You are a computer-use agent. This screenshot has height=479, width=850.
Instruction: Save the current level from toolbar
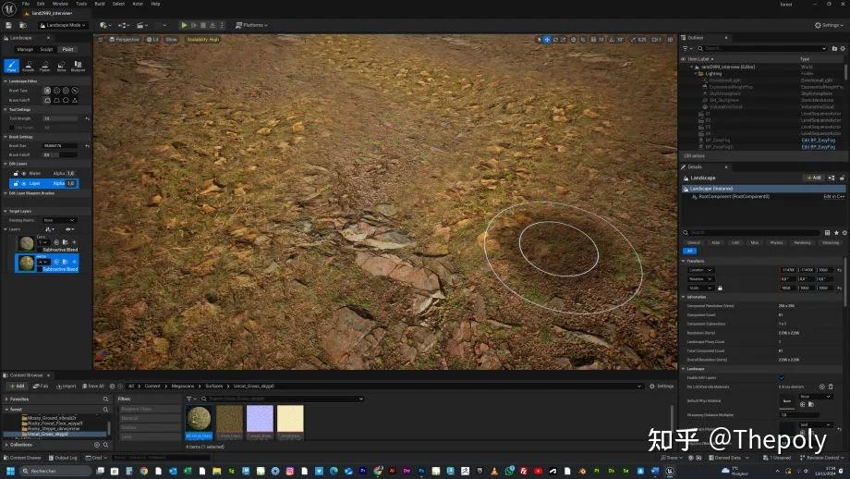coord(8,25)
